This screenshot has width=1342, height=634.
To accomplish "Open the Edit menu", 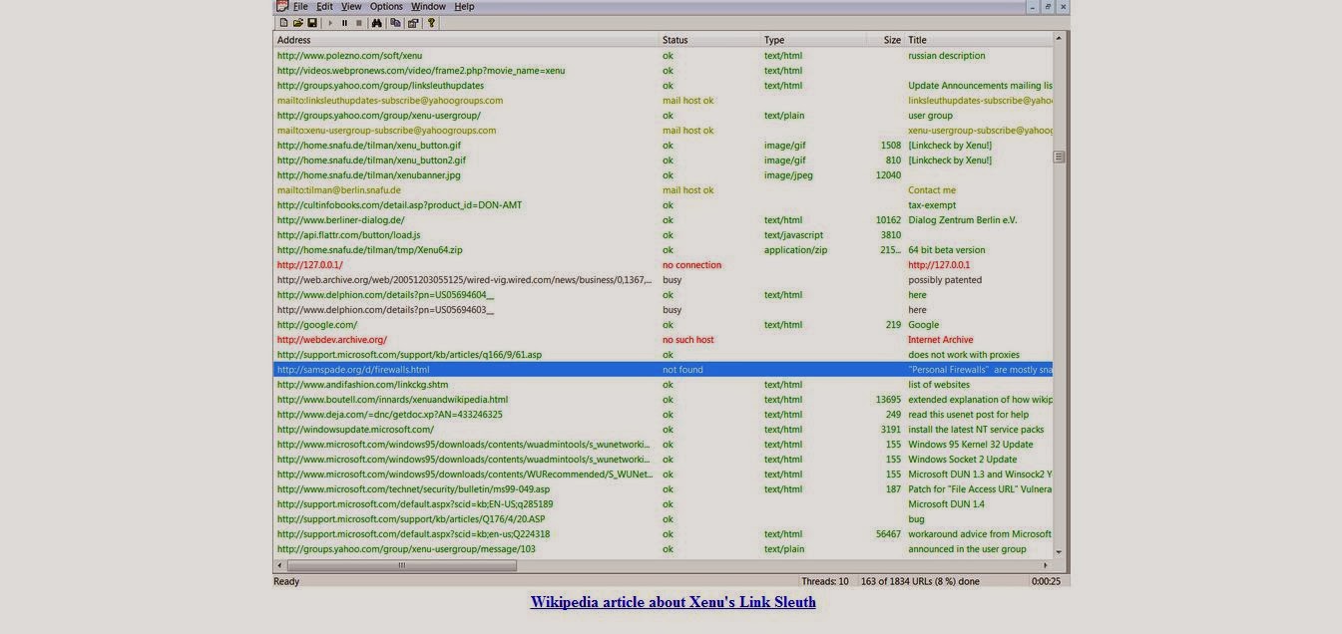I will click(x=324, y=6).
